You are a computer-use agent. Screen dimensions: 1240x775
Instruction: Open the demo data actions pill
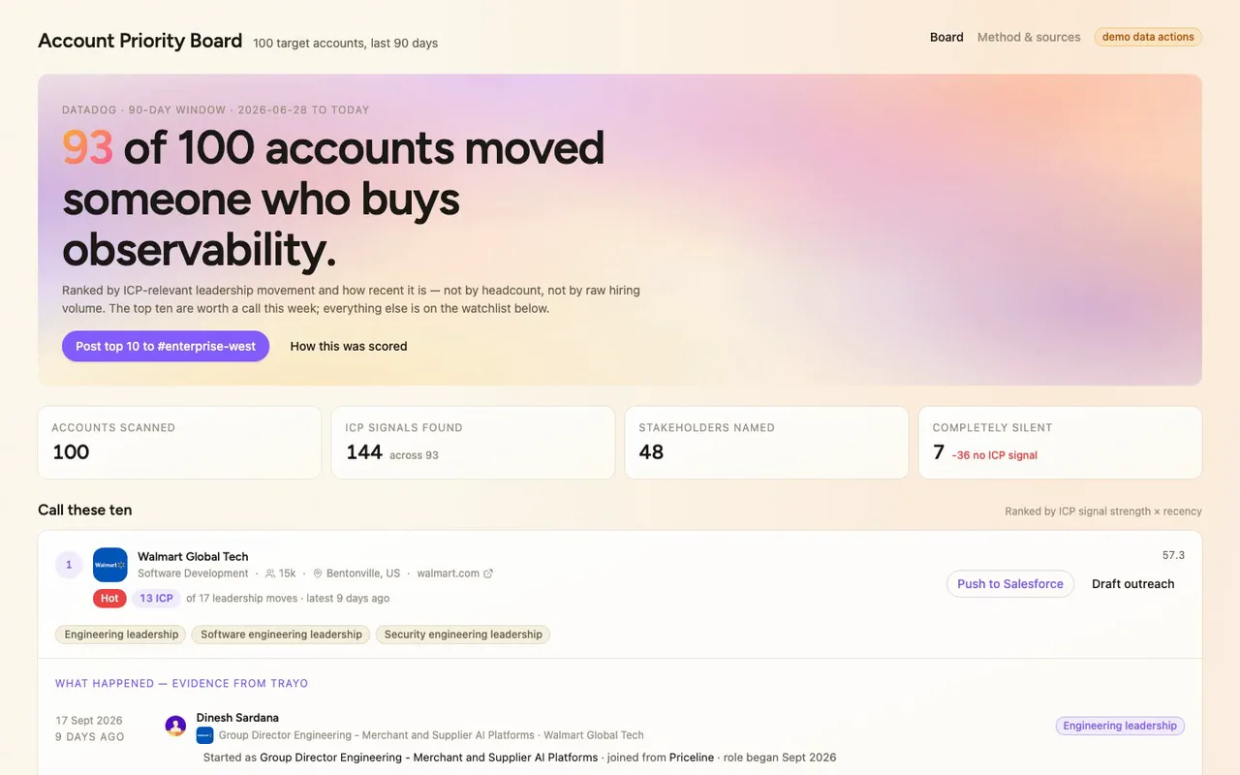click(1148, 37)
